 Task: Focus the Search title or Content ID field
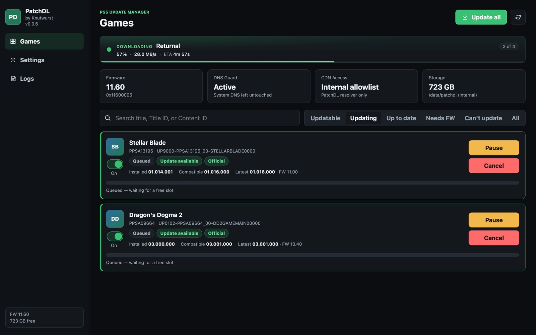click(x=200, y=118)
